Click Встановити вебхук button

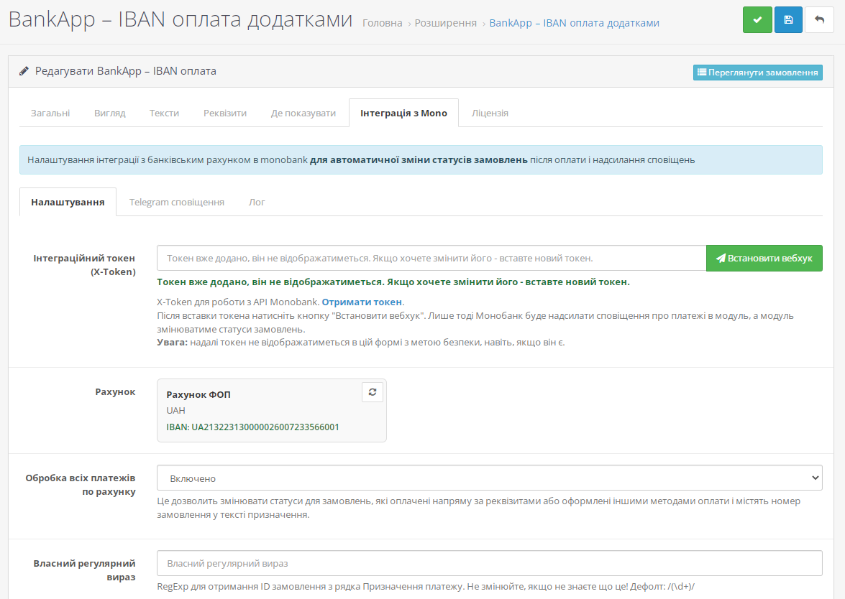pyautogui.click(x=764, y=259)
